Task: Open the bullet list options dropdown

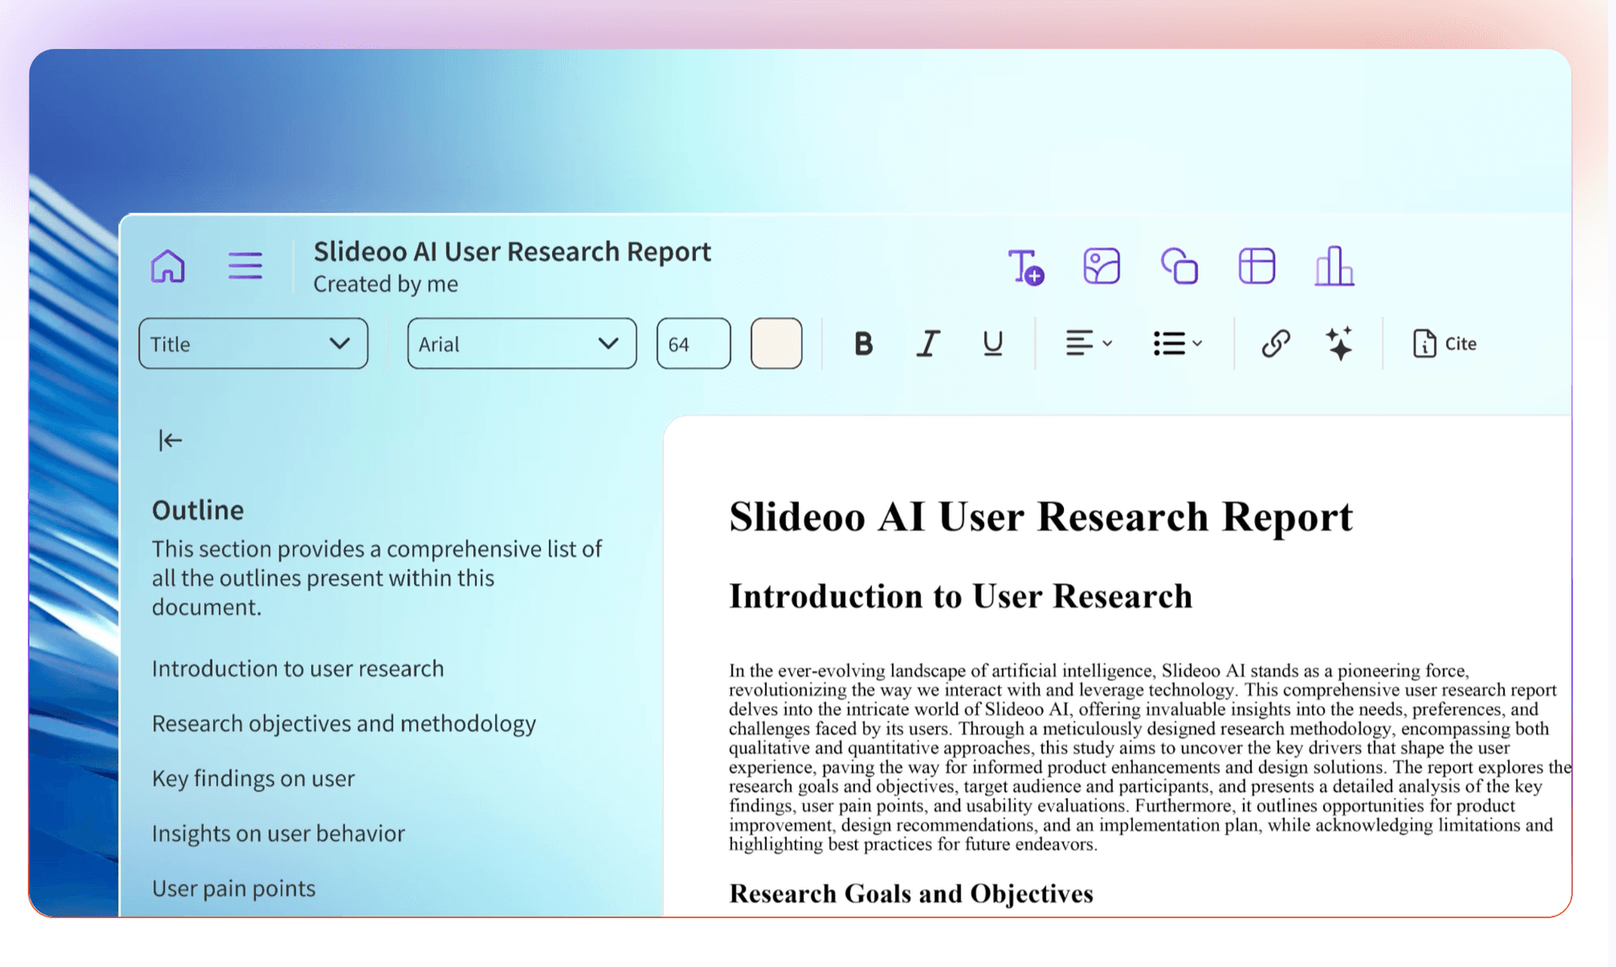Action: (x=1177, y=343)
